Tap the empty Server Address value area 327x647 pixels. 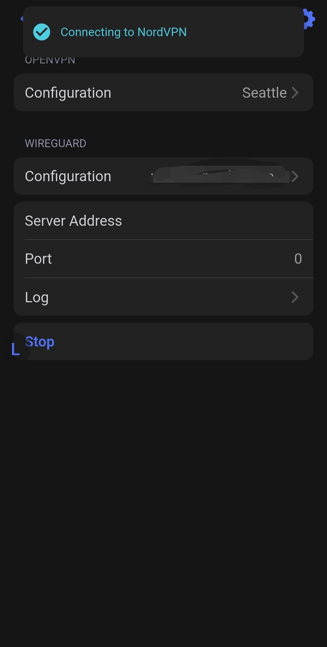coord(227,221)
